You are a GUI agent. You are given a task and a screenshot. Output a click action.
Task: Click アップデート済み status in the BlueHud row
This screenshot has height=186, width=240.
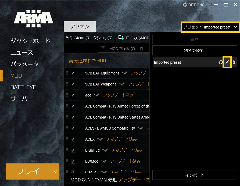(x=127, y=150)
